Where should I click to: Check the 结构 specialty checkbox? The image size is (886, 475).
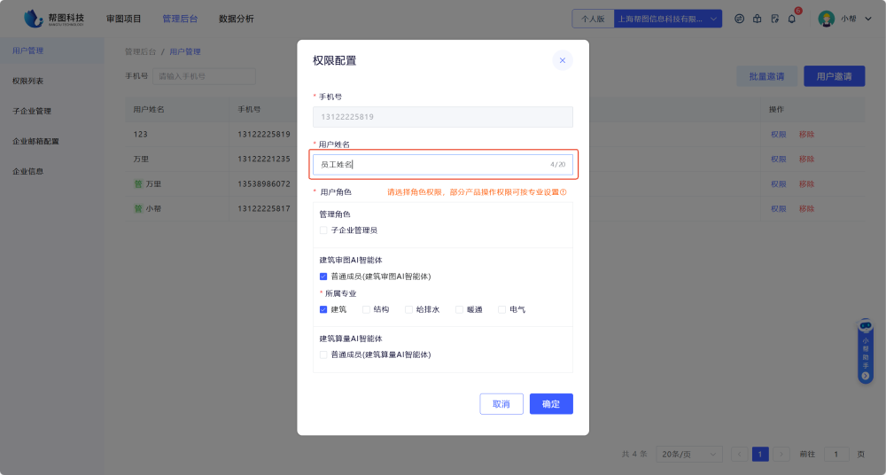[366, 309]
